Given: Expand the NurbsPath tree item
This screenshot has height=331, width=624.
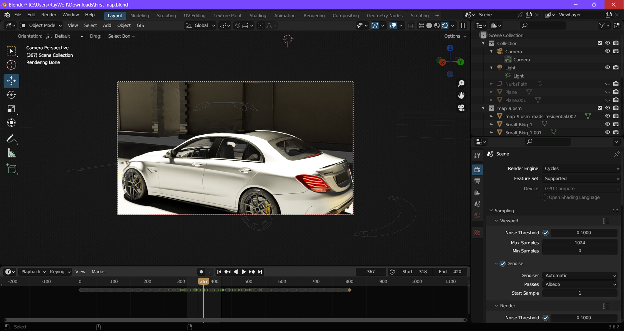Looking at the screenshot, I should click(x=491, y=84).
